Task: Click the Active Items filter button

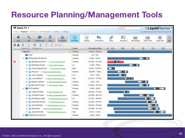Action: [x=57, y=45]
